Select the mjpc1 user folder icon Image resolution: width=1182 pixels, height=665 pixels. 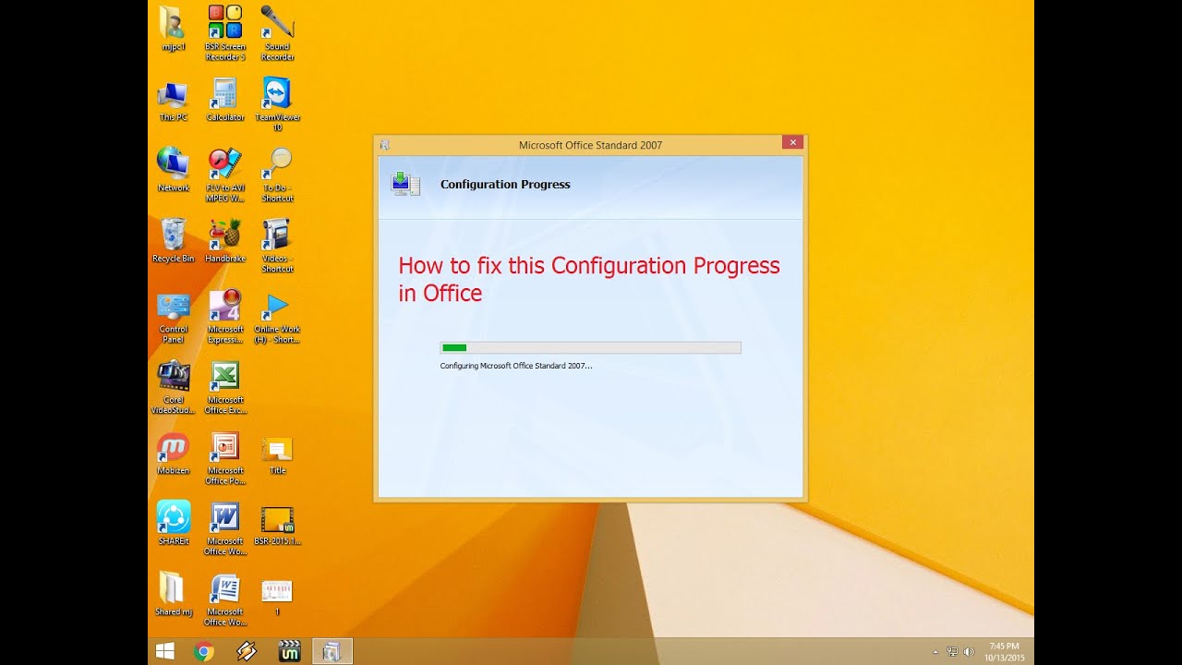173,28
